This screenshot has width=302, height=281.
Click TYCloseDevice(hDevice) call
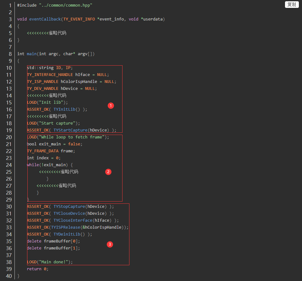coord(80,214)
